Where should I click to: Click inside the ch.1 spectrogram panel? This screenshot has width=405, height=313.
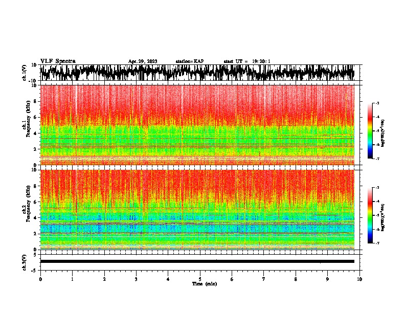click(197, 125)
